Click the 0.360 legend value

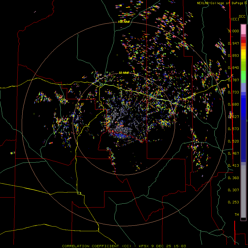point(233,178)
